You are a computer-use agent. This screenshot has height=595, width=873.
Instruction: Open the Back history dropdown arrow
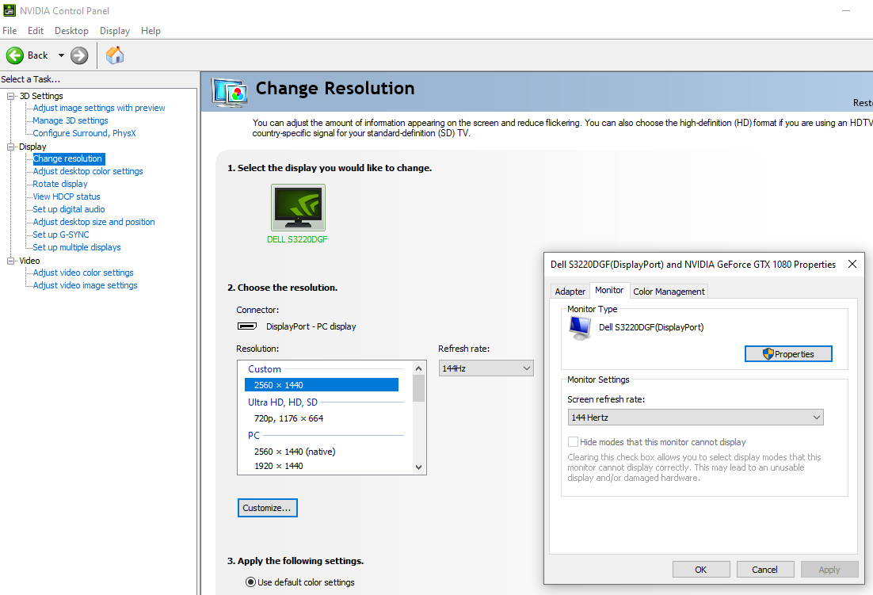61,55
